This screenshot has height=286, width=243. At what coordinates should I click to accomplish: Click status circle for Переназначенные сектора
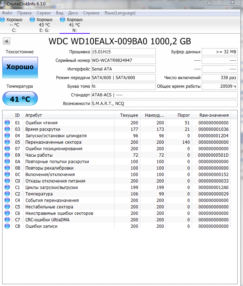click(x=7, y=142)
